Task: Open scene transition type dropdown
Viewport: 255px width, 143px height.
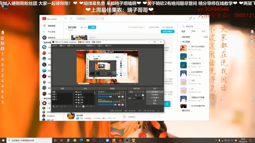Action: click(x=136, y=92)
